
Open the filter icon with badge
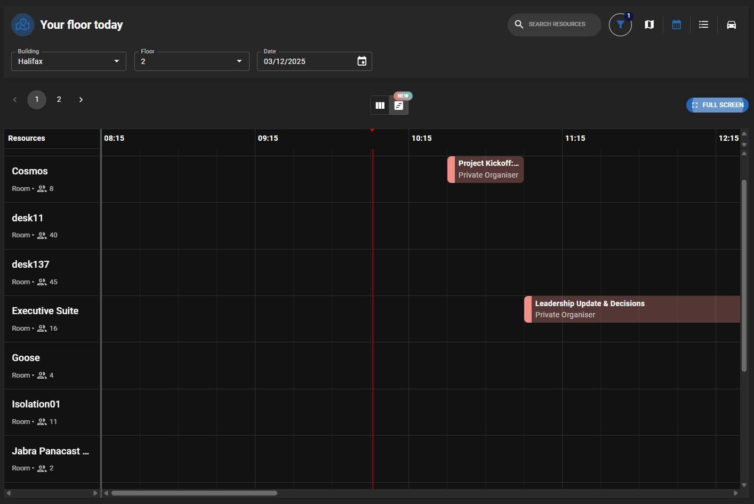pyautogui.click(x=620, y=25)
